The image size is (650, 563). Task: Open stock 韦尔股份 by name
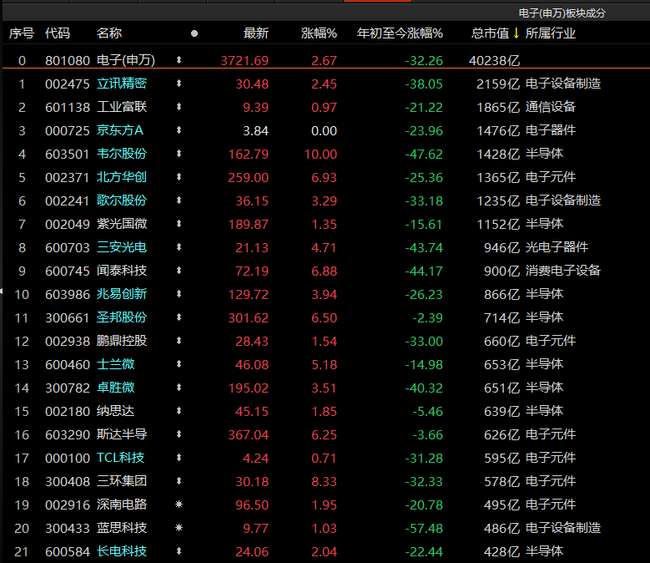(122, 154)
